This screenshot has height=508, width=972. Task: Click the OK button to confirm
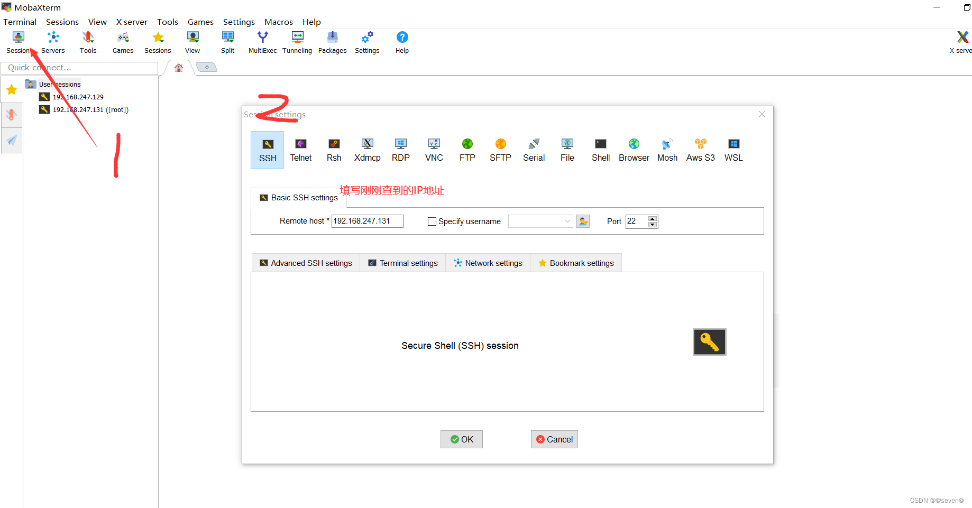click(461, 439)
